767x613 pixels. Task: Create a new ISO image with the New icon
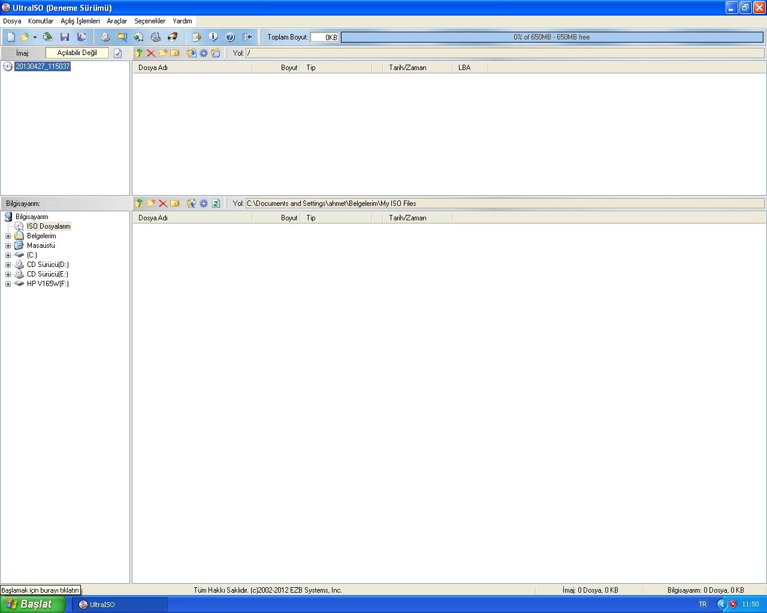(x=11, y=37)
